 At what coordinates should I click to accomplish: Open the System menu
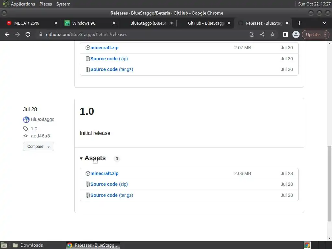tap(63, 4)
